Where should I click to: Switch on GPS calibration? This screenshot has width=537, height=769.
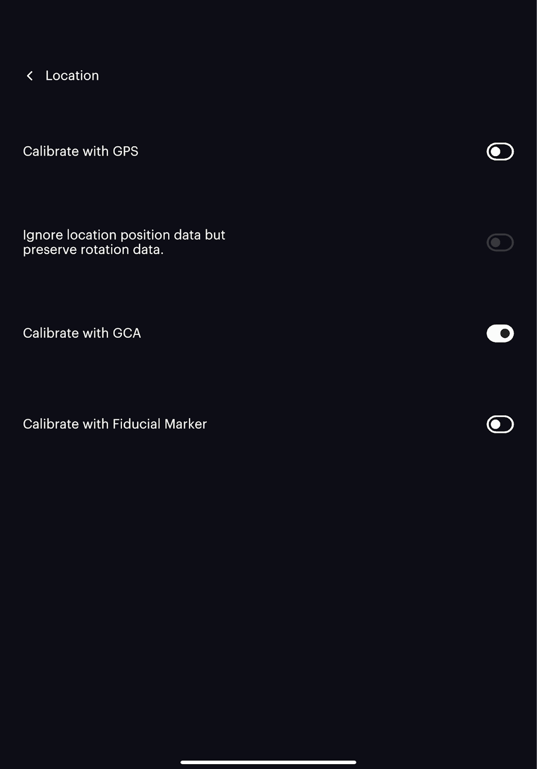tap(500, 152)
